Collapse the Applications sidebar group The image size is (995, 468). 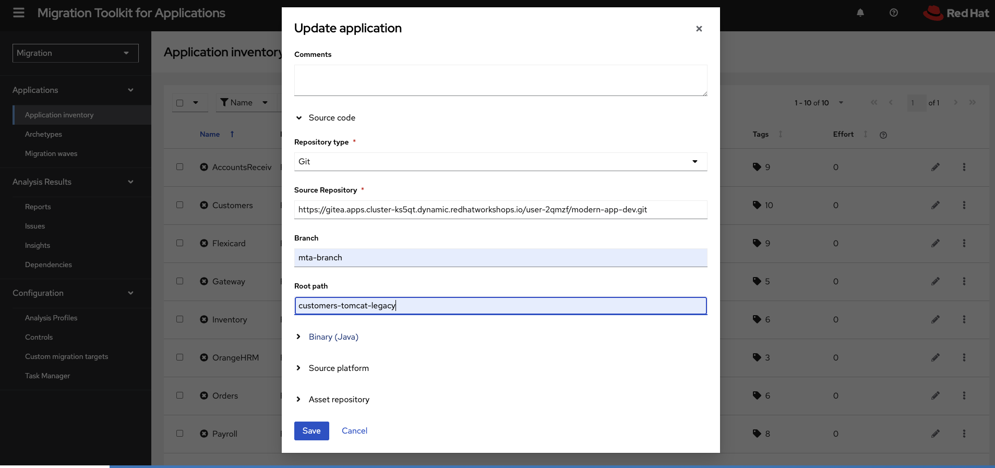76,90
